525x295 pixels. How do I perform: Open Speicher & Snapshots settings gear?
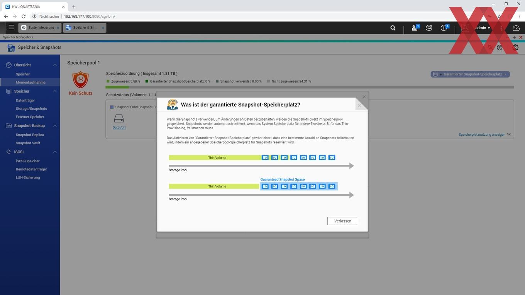tap(515, 47)
